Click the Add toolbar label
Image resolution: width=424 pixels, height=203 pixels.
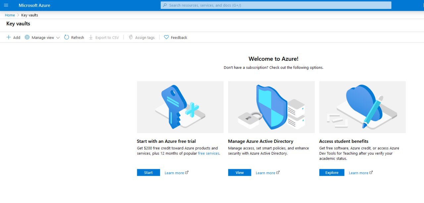(x=17, y=38)
